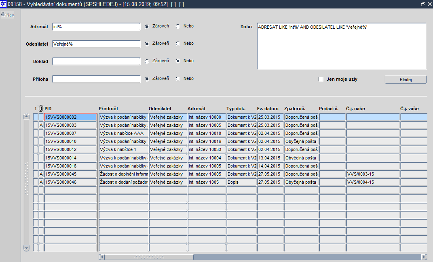Select Nebo option for Příloha

point(178,79)
